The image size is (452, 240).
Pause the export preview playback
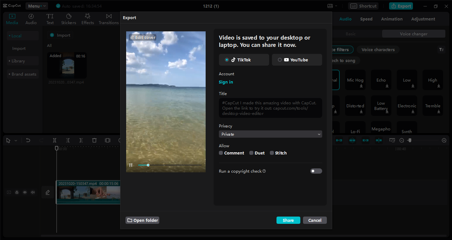tap(131, 165)
